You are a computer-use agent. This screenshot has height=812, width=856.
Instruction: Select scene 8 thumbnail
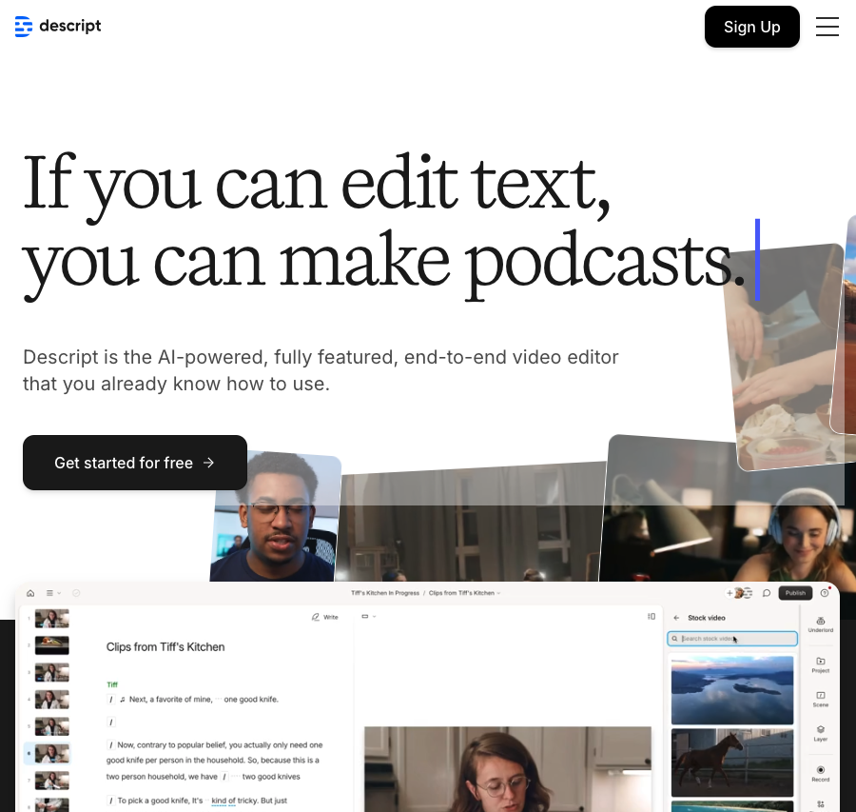(x=52, y=805)
